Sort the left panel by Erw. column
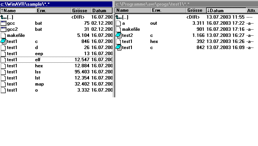 [54, 11]
